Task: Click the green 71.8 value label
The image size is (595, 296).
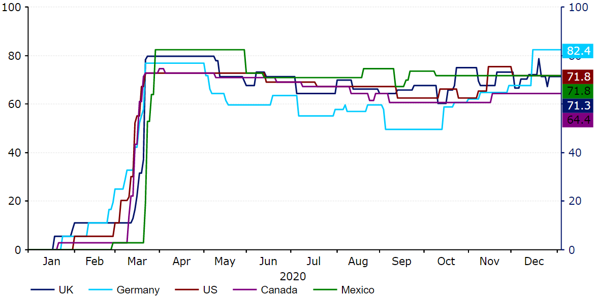Action: pyautogui.click(x=578, y=91)
